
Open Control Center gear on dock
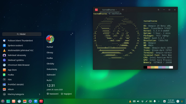point(30,101)
